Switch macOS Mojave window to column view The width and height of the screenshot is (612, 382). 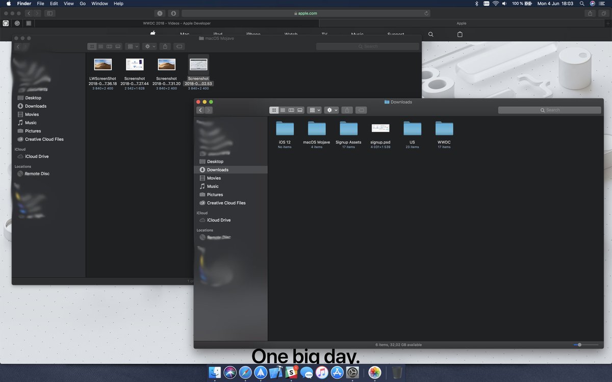tap(109, 46)
